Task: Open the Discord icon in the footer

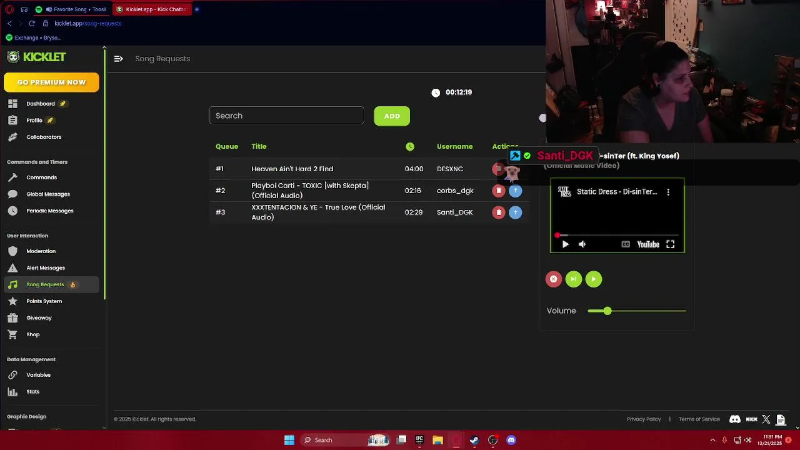Action: tap(735, 419)
